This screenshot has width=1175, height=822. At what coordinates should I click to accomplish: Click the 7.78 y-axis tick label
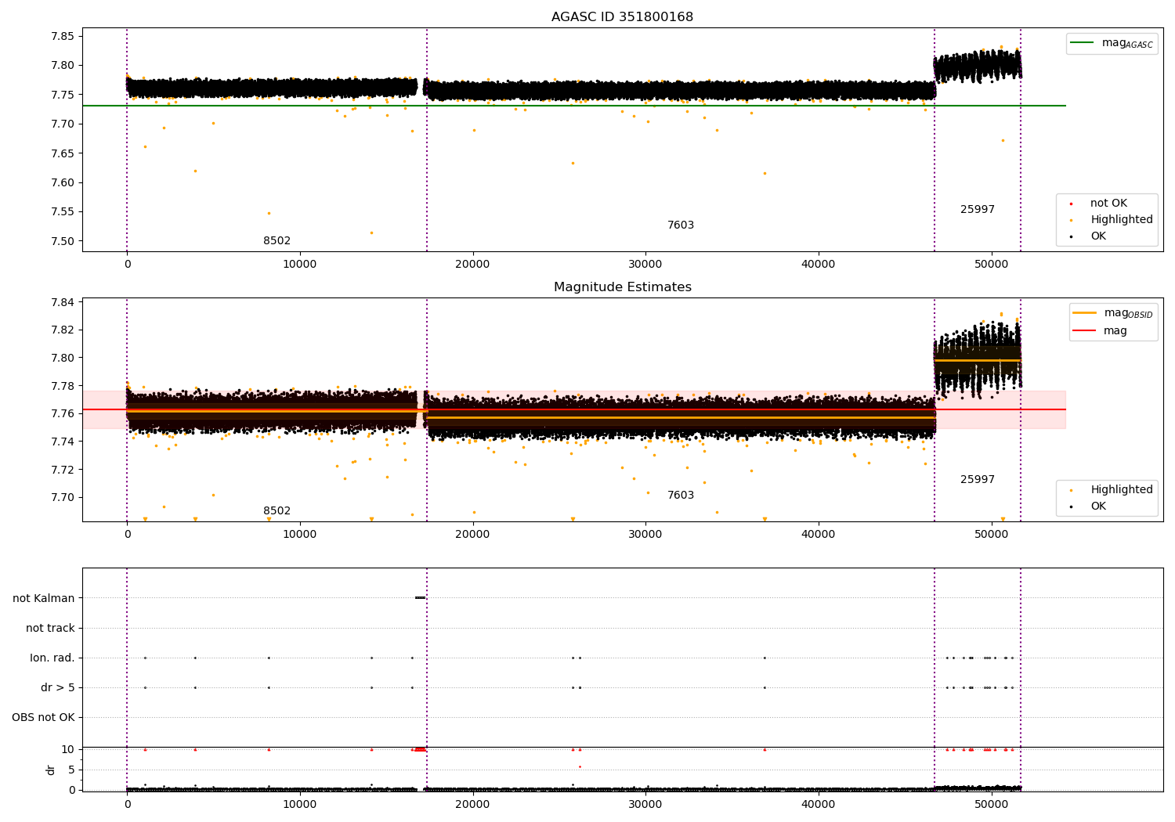[x=63, y=386]
